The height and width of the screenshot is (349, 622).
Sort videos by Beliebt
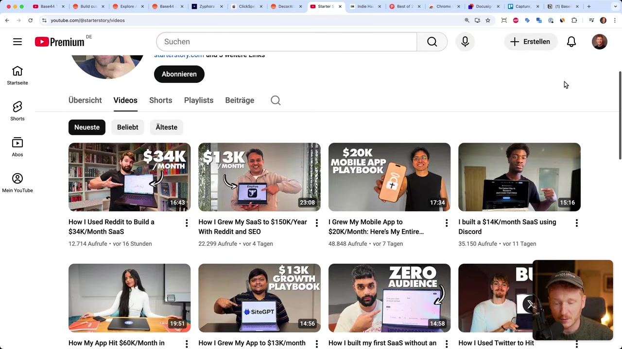[128, 127]
